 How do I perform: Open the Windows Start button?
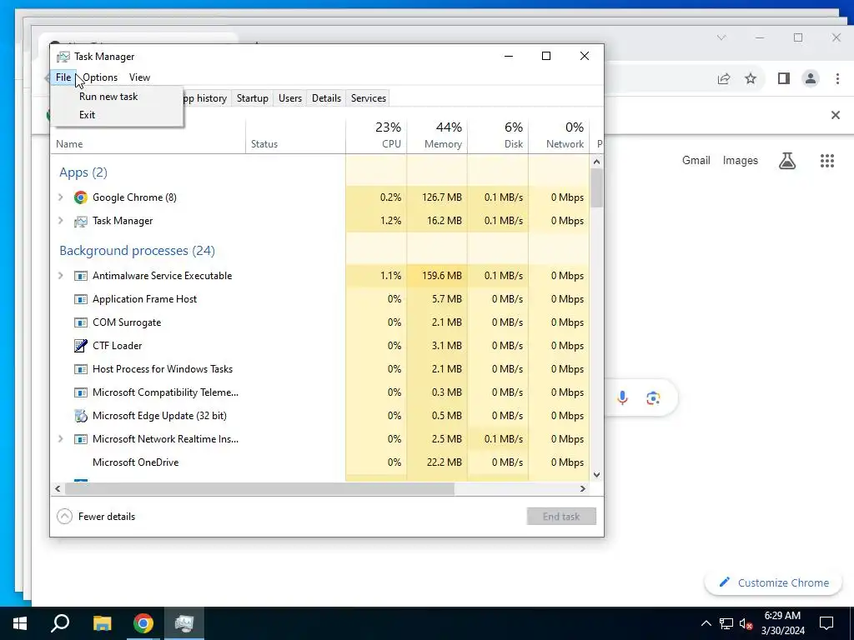tap(20, 623)
